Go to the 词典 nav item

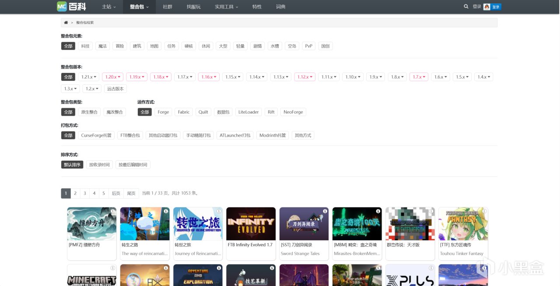coord(281,7)
